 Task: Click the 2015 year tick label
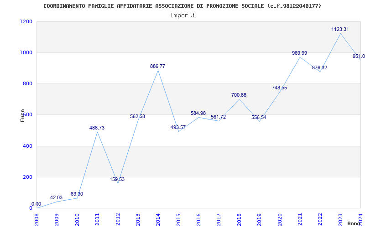tap(178, 220)
